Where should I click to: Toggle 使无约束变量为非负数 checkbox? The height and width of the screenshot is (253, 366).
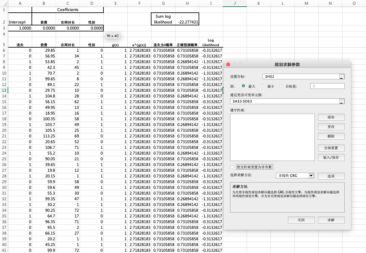(232, 167)
